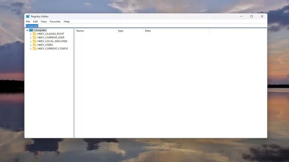The width and height of the screenshot is (289, 162).
Task: Select the Computer tree label
Action: coord(40,30)
